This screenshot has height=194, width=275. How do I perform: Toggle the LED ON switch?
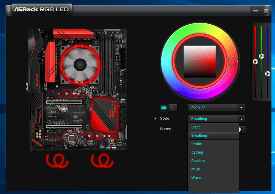click(x=168, y=108)
